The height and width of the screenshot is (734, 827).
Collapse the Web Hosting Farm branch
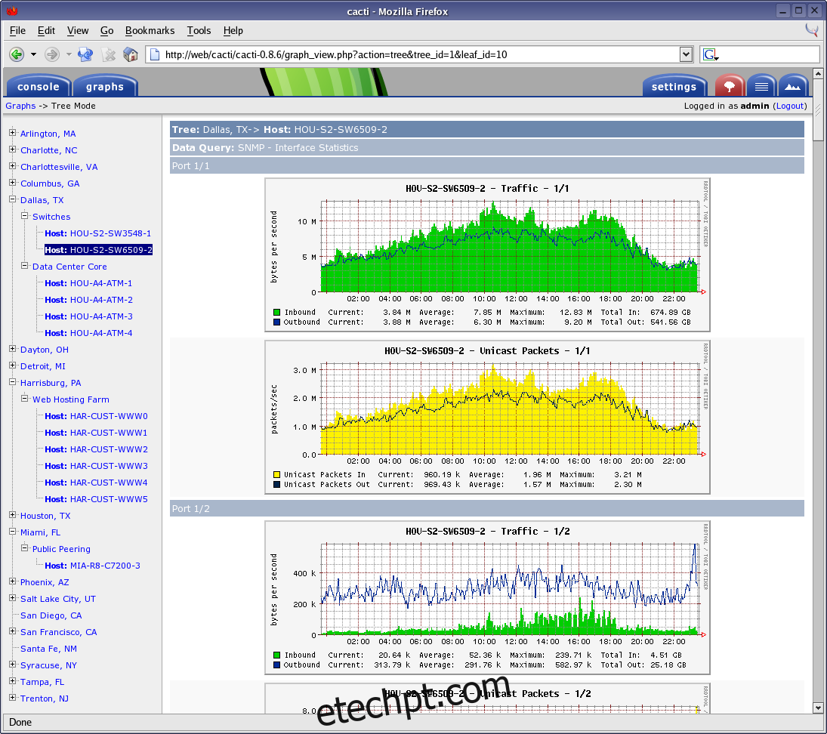coord(25,399)
